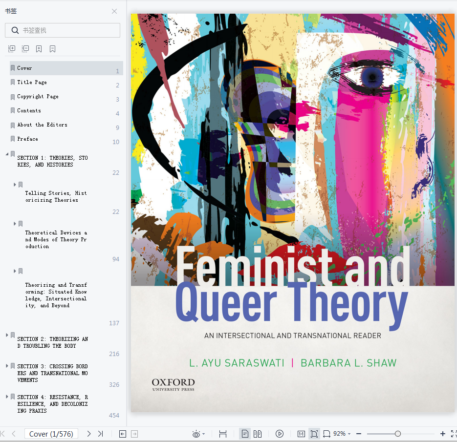This screenshot has height=442, width=457.
Task: Zoom out with minus button
Action: [359, 434]
